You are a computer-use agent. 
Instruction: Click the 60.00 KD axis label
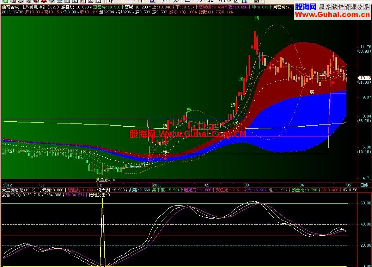(x=366, y=203)
